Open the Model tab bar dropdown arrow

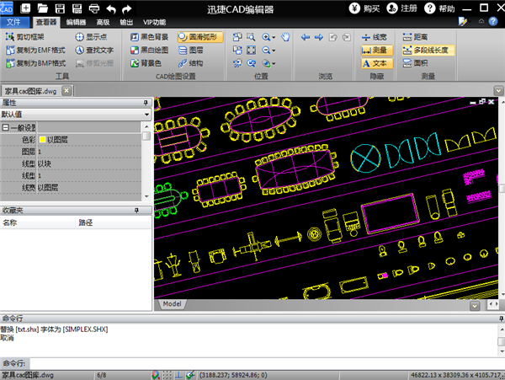point(475,306)
